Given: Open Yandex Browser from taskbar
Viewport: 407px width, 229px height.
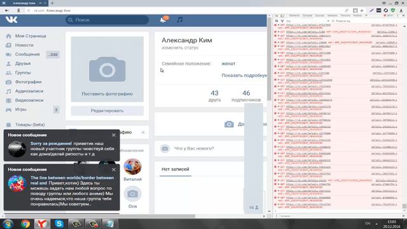Looking at the screenshot, I should (42, 224).
